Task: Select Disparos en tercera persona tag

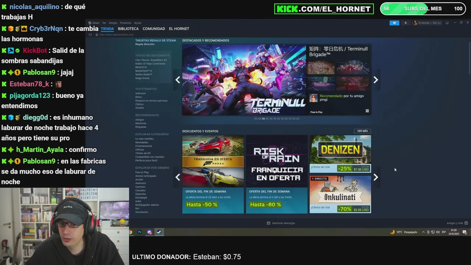Action: tap(151, 100)
